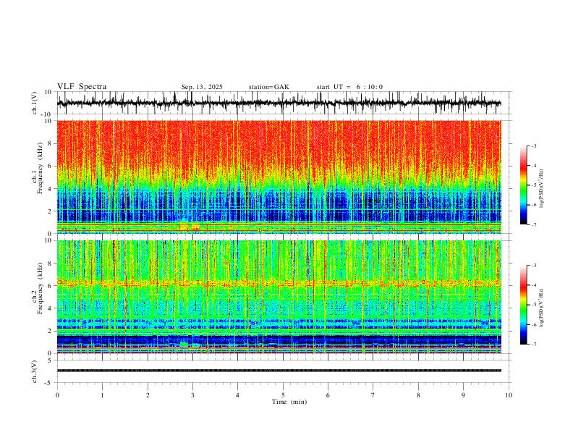573x443 pixels.
Task: Click the "-7" tick on lower colorbar
Action: [x=533, y=344]
